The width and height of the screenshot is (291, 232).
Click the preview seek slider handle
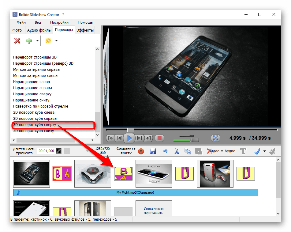[130, 130]
